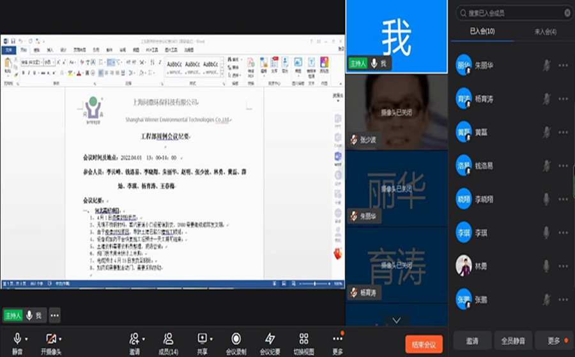Image resolution: width=575 pixels, height=357 pixels.
Task: Start recording with 会议录制 icon
Action: [x=236, y=339]
